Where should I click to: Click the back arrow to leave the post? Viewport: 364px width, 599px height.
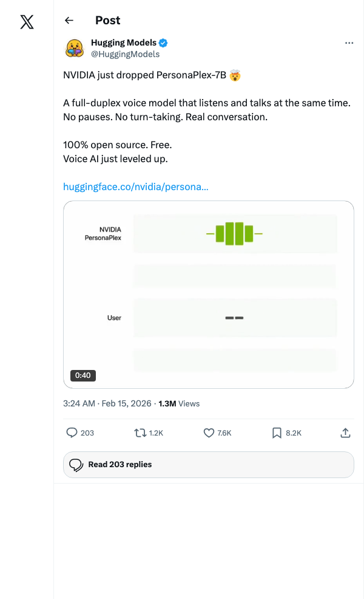point(69,20)
